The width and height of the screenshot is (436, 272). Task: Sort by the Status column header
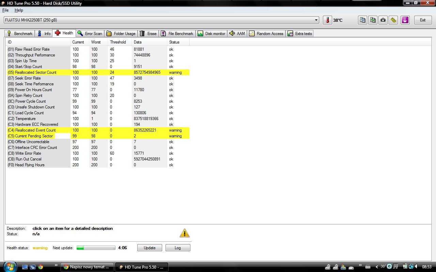(x=178, y=42)
